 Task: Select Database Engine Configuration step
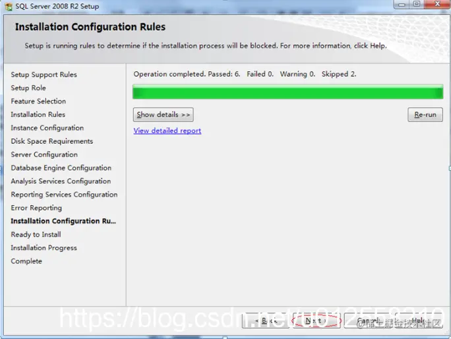(61, 168)
